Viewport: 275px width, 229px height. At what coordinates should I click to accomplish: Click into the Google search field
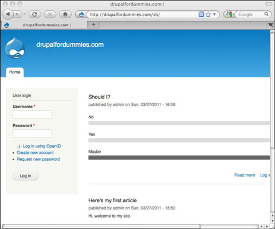[x=250, y=14]
